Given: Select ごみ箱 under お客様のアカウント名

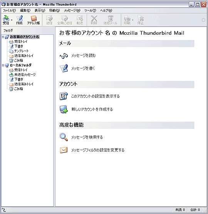Looking at the screenshot, I should tap(18, 60).
